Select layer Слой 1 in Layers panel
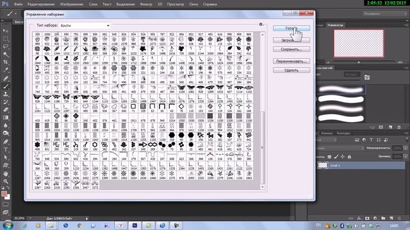This screenshot has width=410, height=230. point(361,165)
